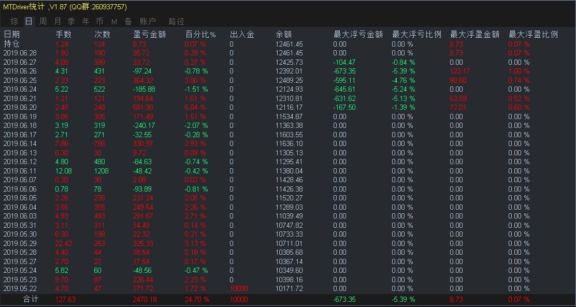
Task: Select the 2019.06.28 date row
Action: tap(20, 53)
